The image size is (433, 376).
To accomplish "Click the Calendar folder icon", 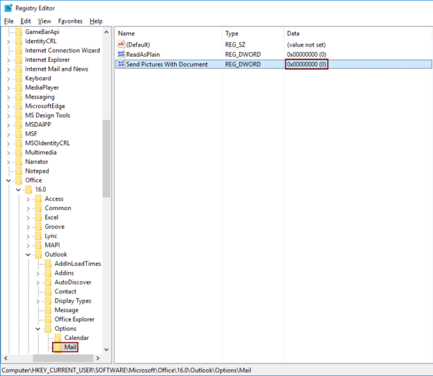I will 58,338.
